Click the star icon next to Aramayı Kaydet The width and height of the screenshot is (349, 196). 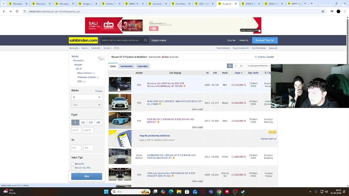click(x=256, y=57)
